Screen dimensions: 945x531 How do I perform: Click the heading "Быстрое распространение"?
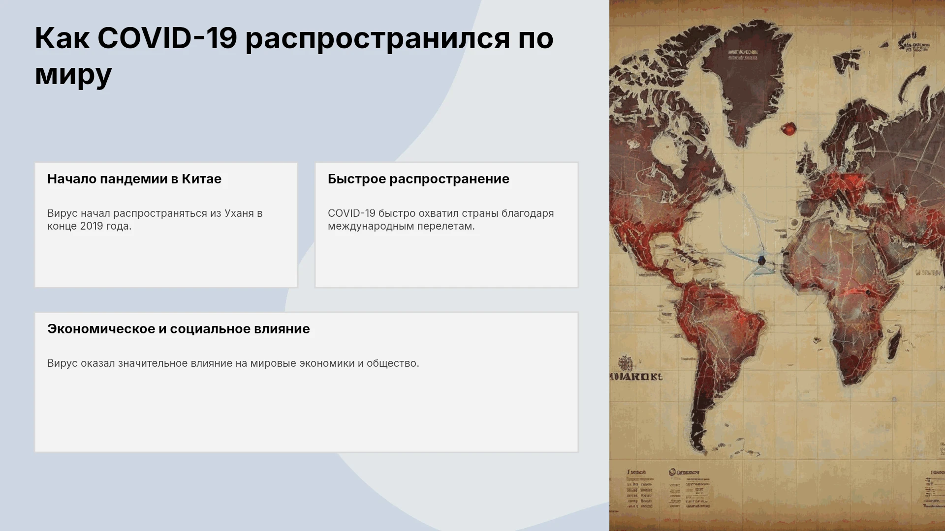(x=418, y=179)
